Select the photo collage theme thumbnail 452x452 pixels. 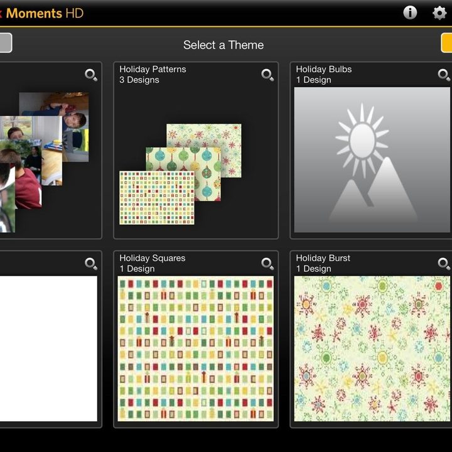click(x=45, y=162)
